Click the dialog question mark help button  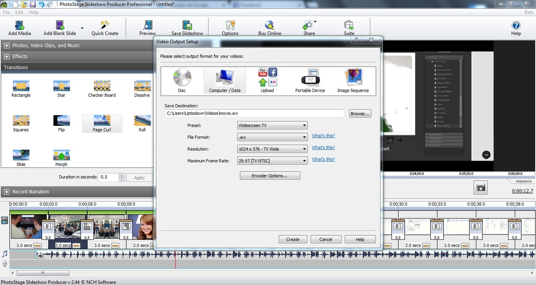[x=356, y=39]
